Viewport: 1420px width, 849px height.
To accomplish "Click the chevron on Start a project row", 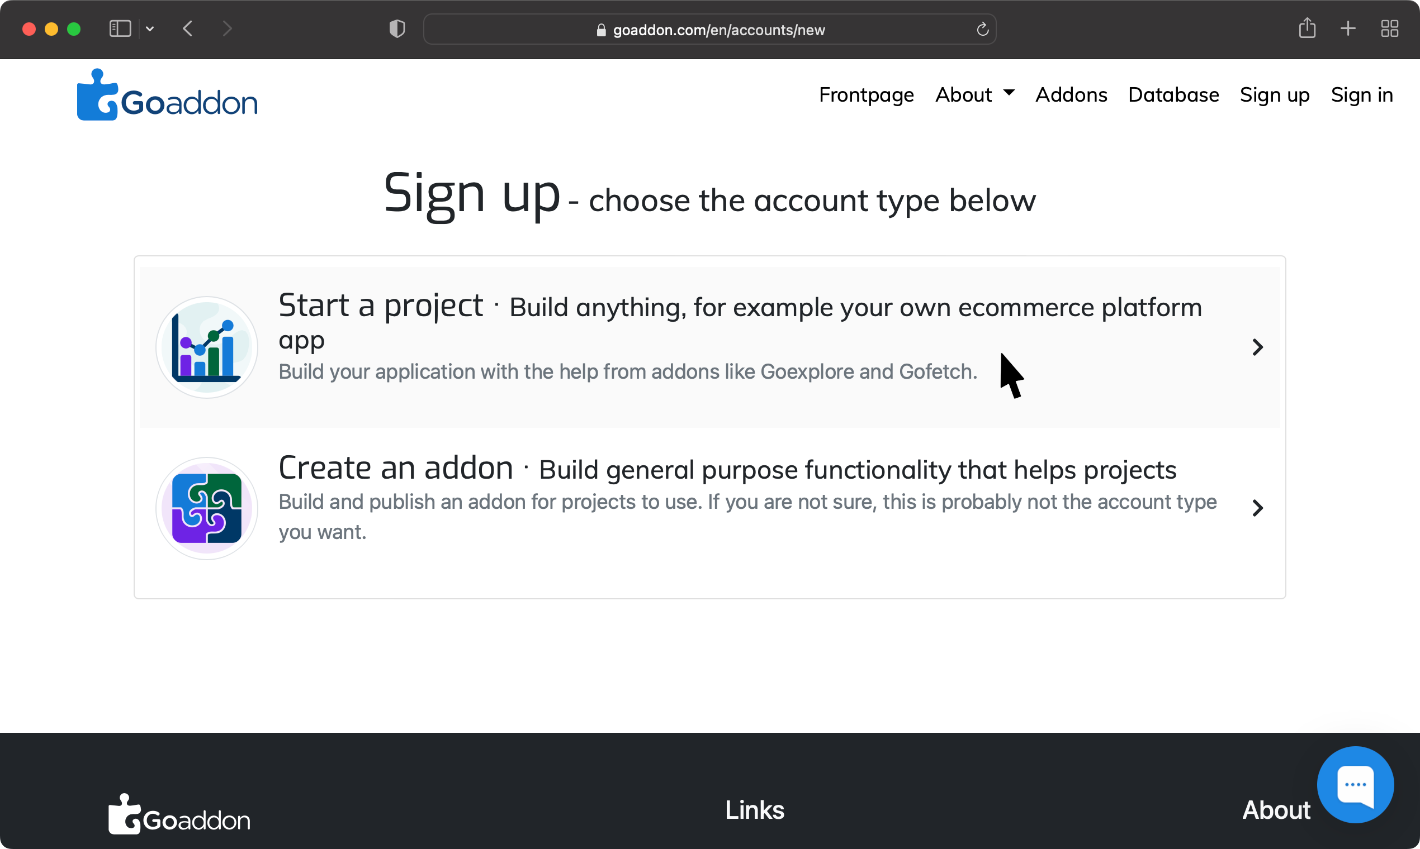I will [1257, 347].
